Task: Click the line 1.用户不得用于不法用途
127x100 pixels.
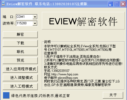Action: 72,57
